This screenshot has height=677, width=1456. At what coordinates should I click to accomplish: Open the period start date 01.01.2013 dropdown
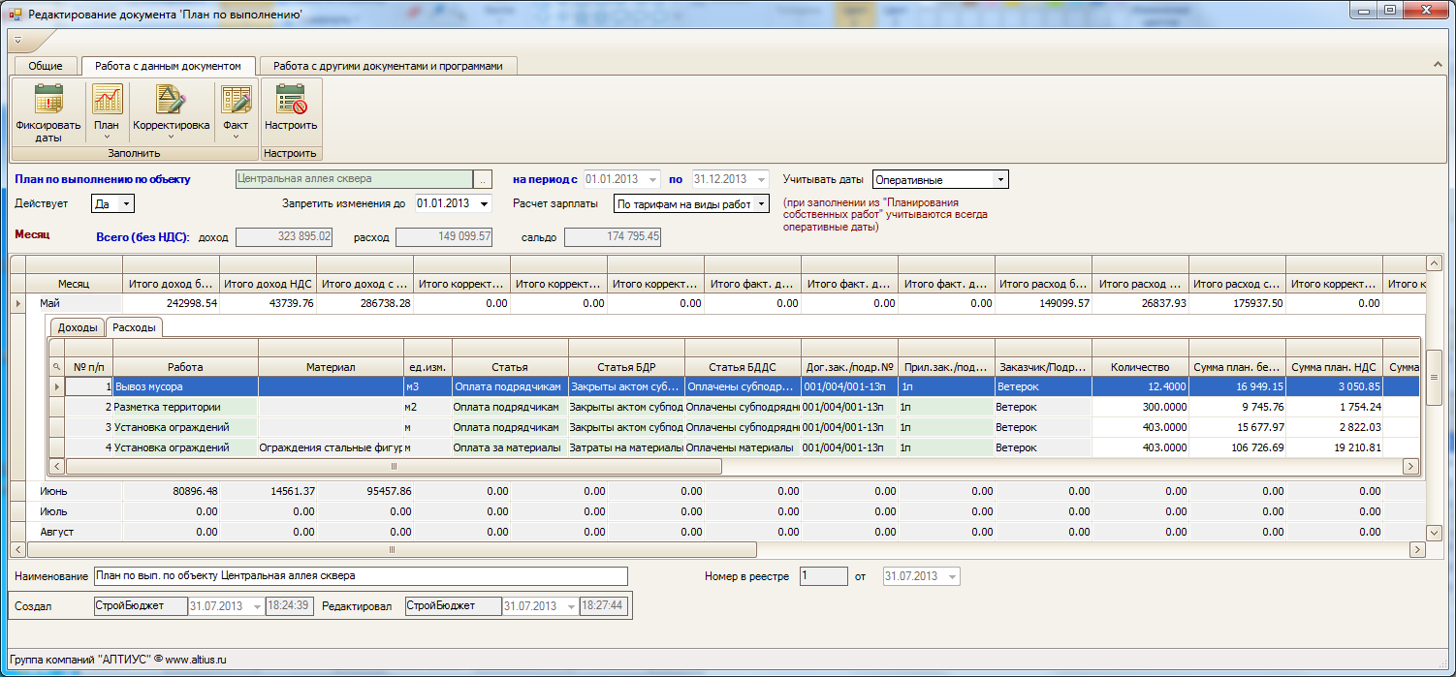(652, 179)
